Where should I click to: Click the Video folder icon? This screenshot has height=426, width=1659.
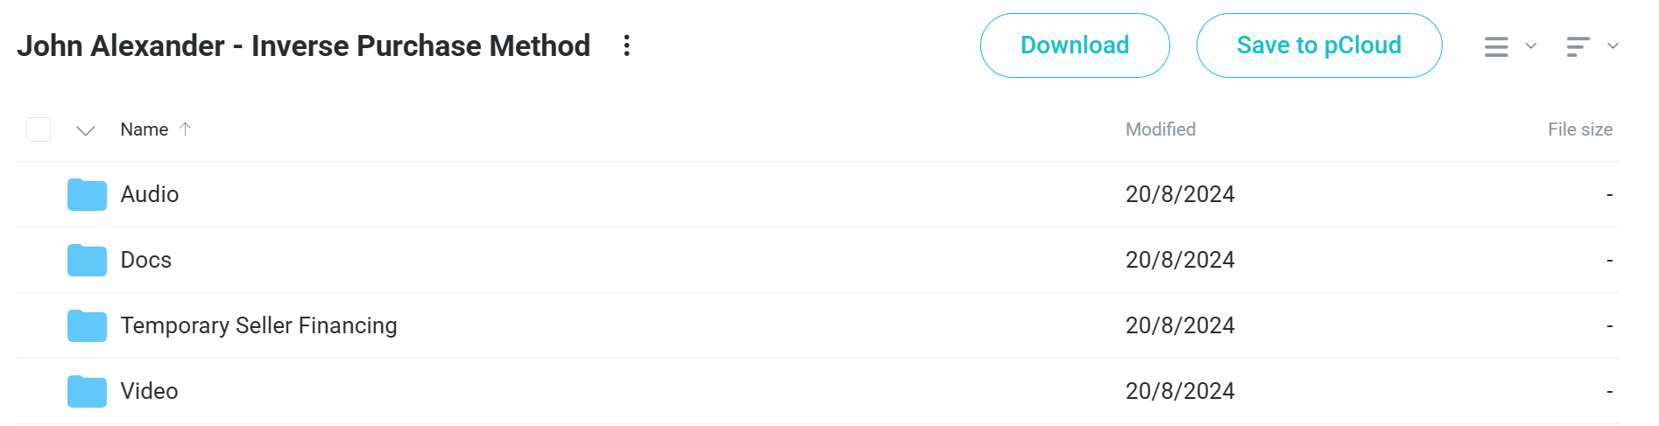coord(87,391)
